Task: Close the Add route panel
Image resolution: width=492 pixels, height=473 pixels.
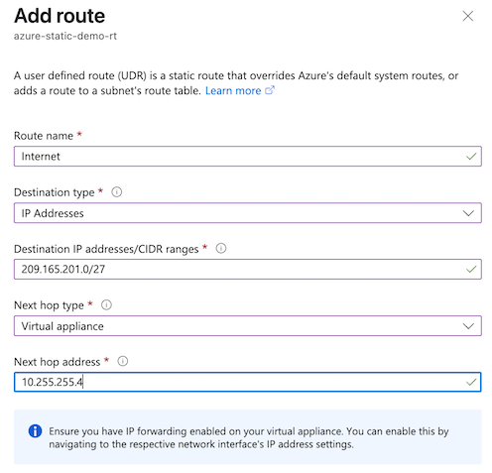Action: tap(467, 16)
